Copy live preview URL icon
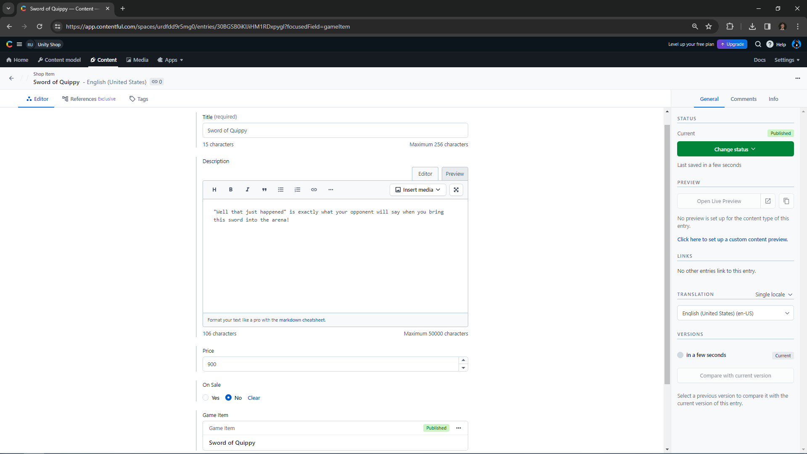This screenshot has height=454, width=807. point(786,201)
